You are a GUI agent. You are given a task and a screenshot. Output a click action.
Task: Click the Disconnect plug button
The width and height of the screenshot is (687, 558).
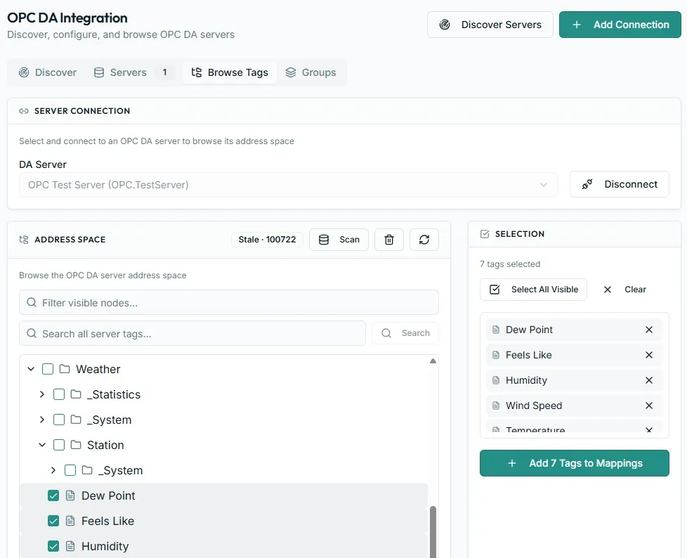[x=619, y=184]
